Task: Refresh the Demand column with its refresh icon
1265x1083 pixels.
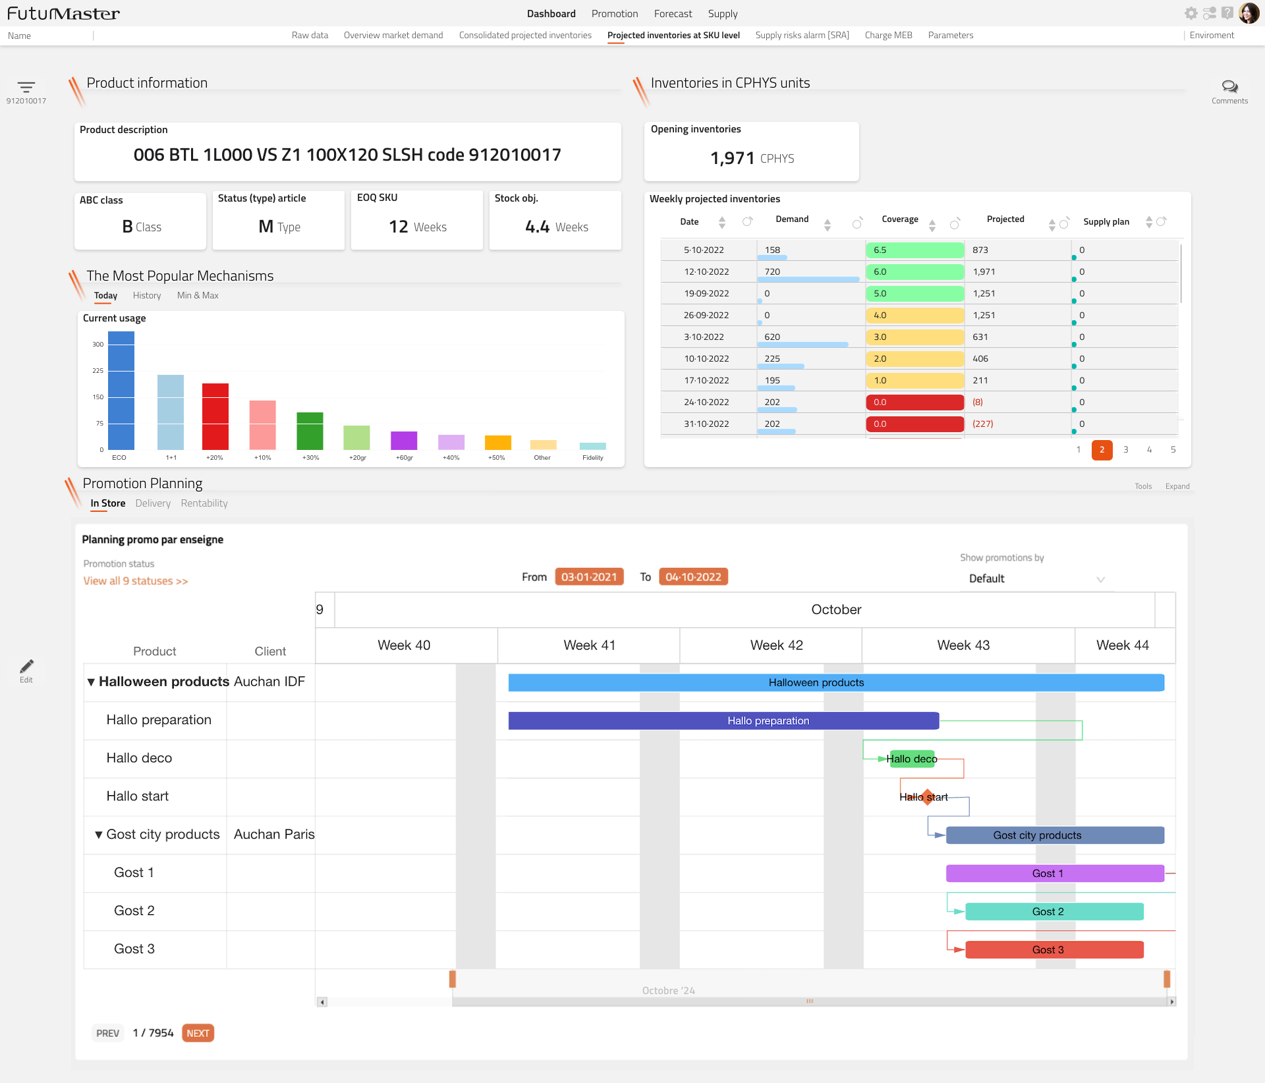Action: (858, 224)
